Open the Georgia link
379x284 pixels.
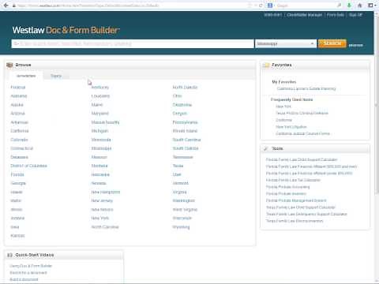pyautogui.click(x=18, y=183)
